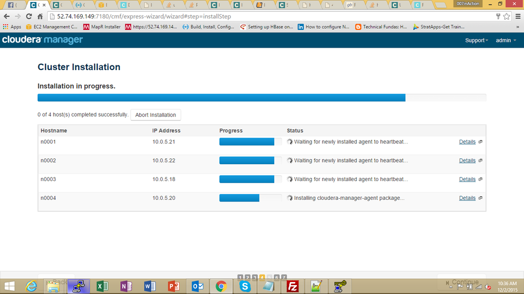Click the Hostname column header
This screenshot has height=294, width=524.
coord(54,131)
